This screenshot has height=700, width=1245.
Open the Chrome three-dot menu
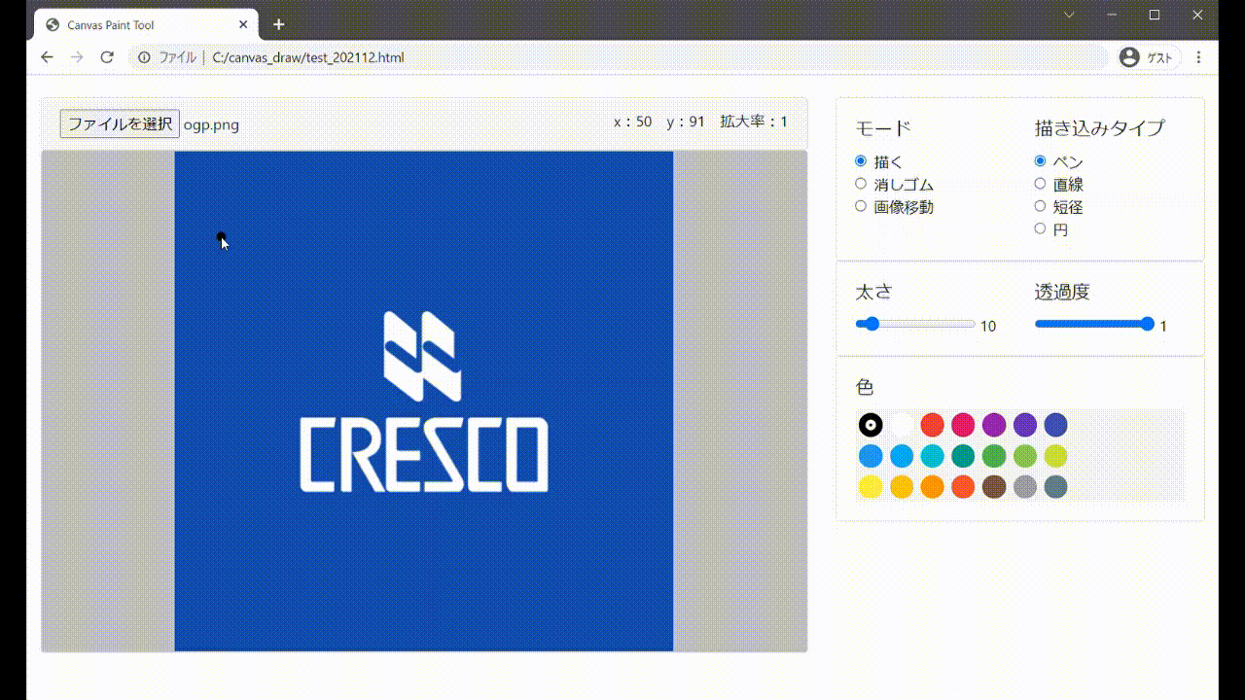point(1198,57)
